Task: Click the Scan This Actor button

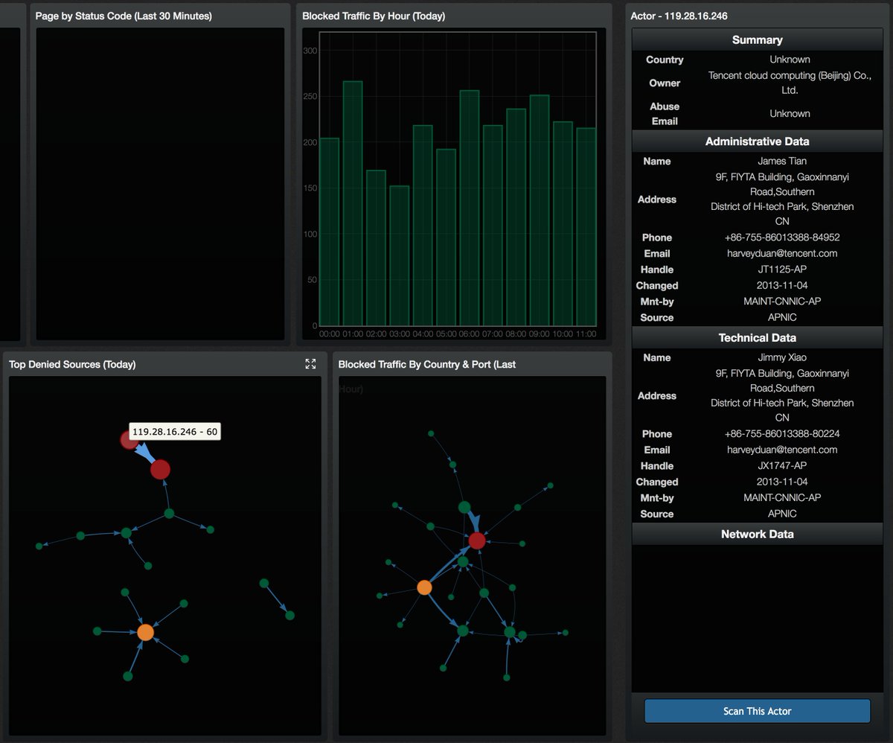Action: point(757,711)
